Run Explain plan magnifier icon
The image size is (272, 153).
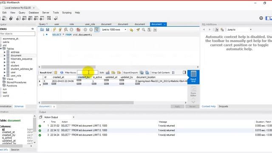point(66,30)
